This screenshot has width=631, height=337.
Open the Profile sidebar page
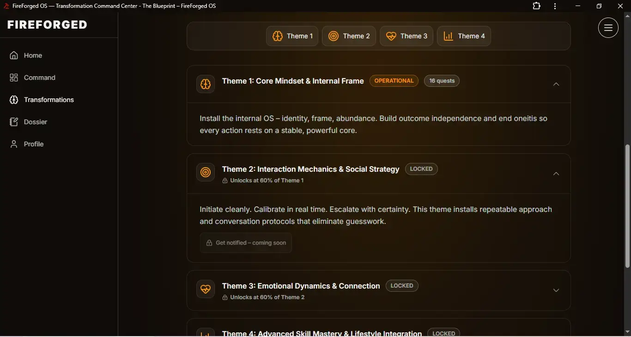[x=33, y=144]
